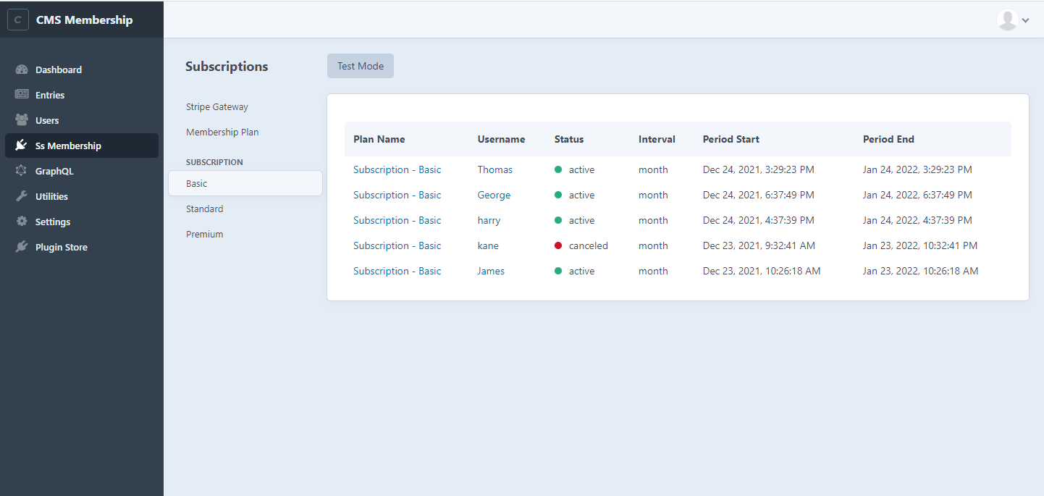Image resolution: width=1044 pixels, height=496 pixels.
Task: Click the active status for George
Action: coord(575,195)
